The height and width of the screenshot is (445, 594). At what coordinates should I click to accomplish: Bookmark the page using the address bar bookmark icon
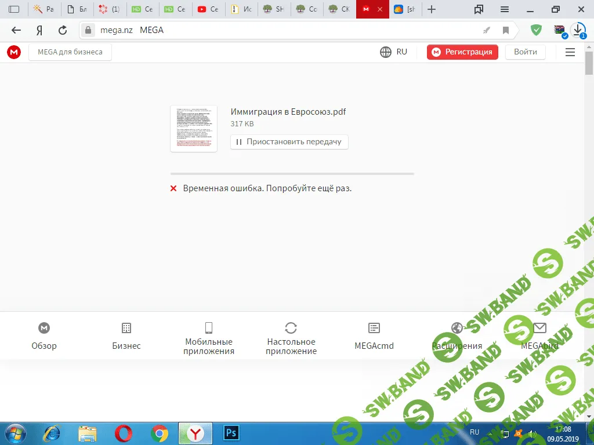pyautogui.click(x=506, y=30)
